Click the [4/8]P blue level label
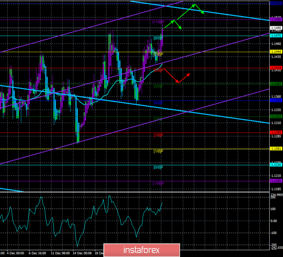Viewport: 283px width, 257px height. (x=158, y=103)
